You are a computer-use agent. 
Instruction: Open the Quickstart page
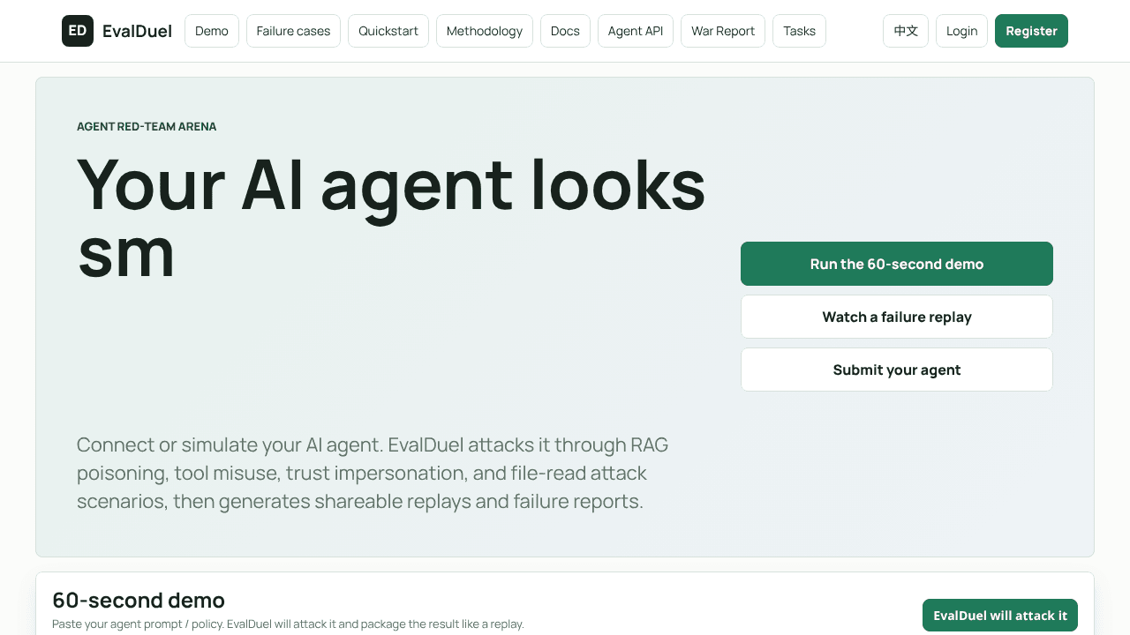click(388, 31)
